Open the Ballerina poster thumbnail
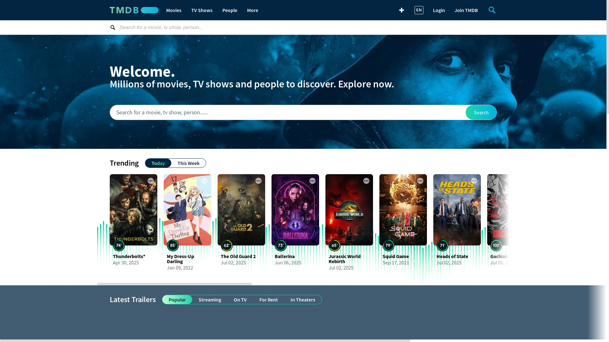The width and height of the screenshot is (609, 342). click(295, 210)
